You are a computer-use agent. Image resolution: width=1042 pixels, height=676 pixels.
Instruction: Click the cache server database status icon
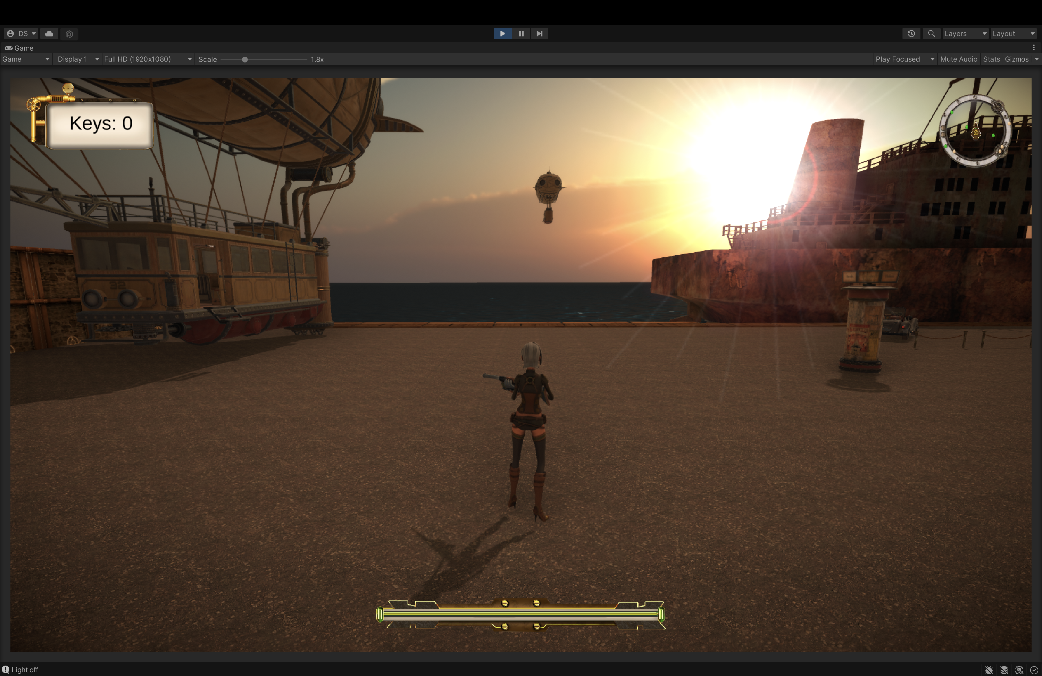(x=1004, y=670)
